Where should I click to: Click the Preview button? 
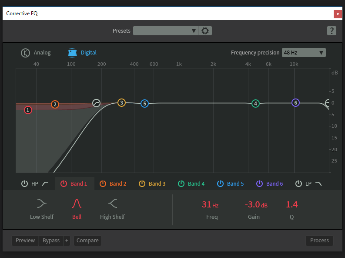25,241
